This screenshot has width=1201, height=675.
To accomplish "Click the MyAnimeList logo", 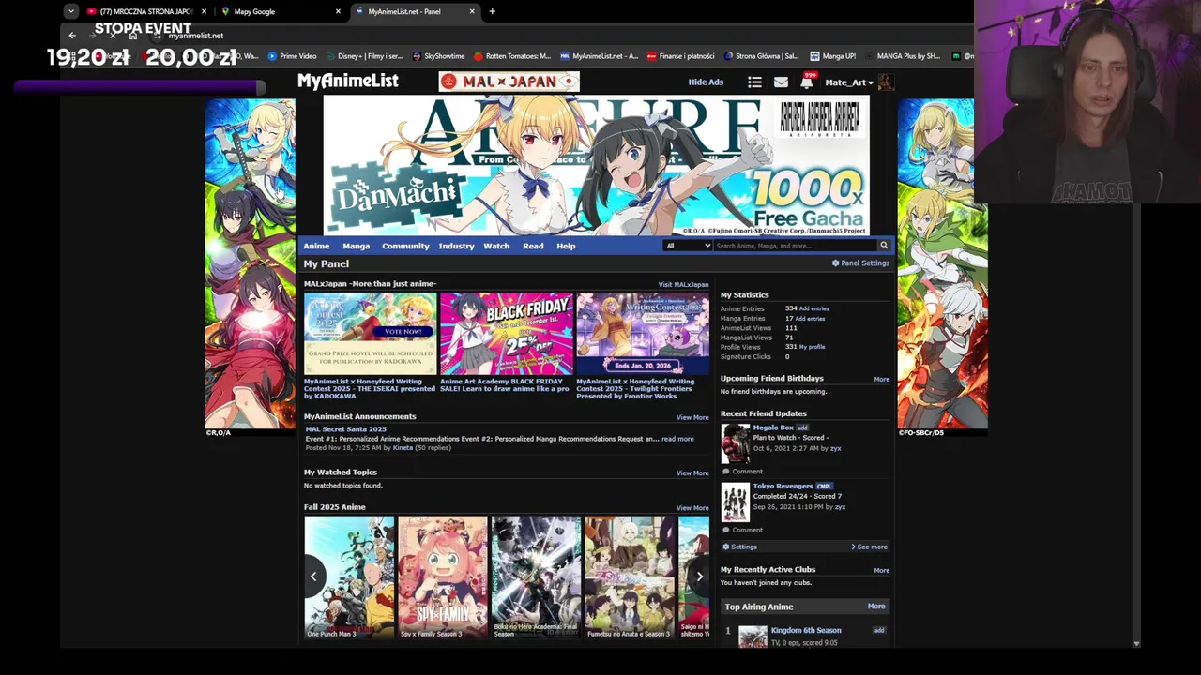I will tap(348, 82).
